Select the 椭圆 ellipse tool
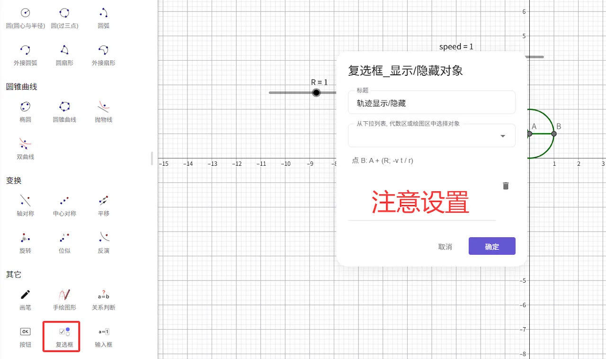The height and width of the screenshot is (359, 606). pos(25,111)
